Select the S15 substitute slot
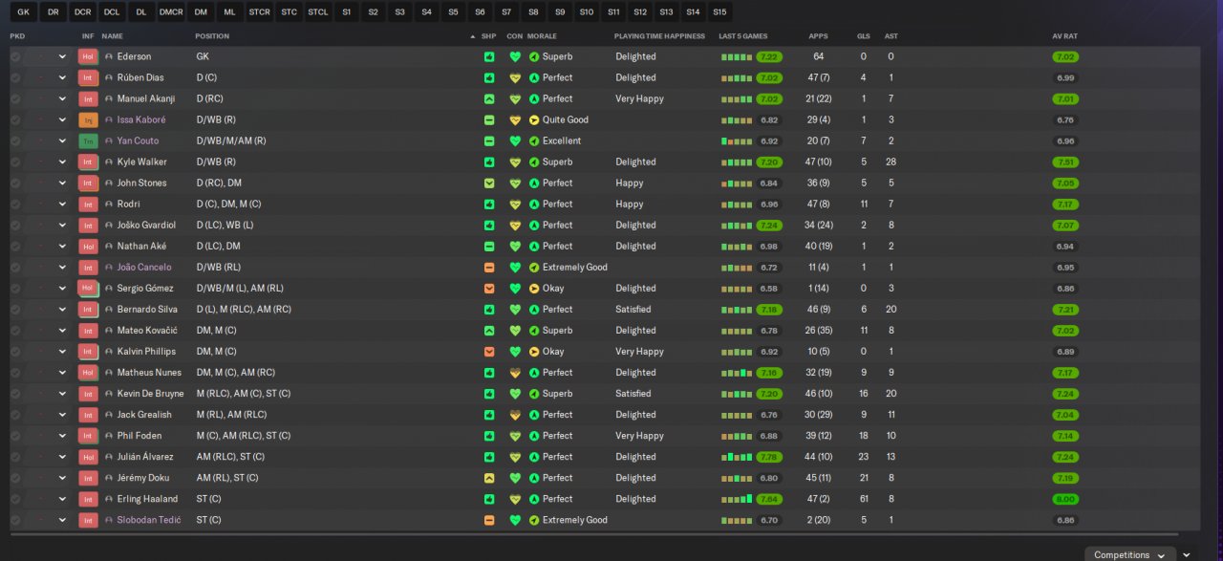This screenshot has height=561, width=1223. (719, 12)
